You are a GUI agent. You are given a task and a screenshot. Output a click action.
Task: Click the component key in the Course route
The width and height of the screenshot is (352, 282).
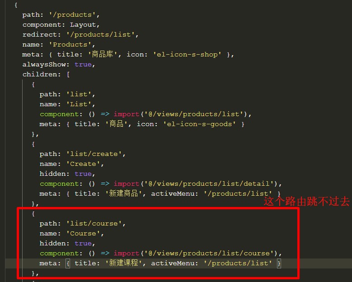(x=60, y=254)
